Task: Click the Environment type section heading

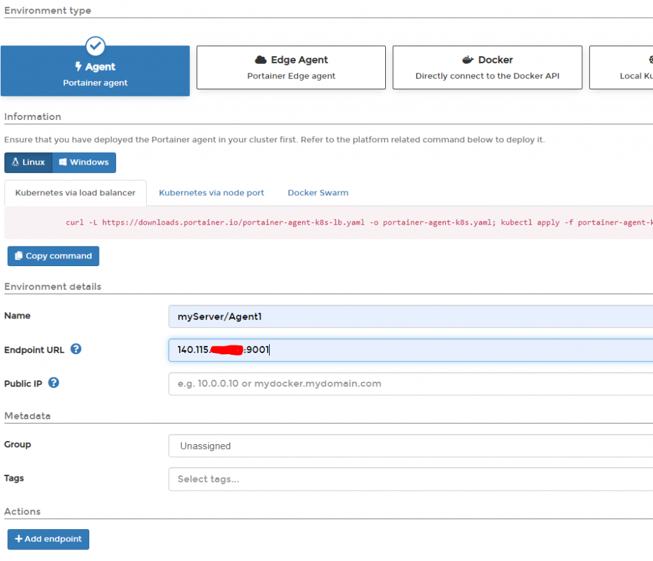Action: pyautogui.click(x=47, y=10)
